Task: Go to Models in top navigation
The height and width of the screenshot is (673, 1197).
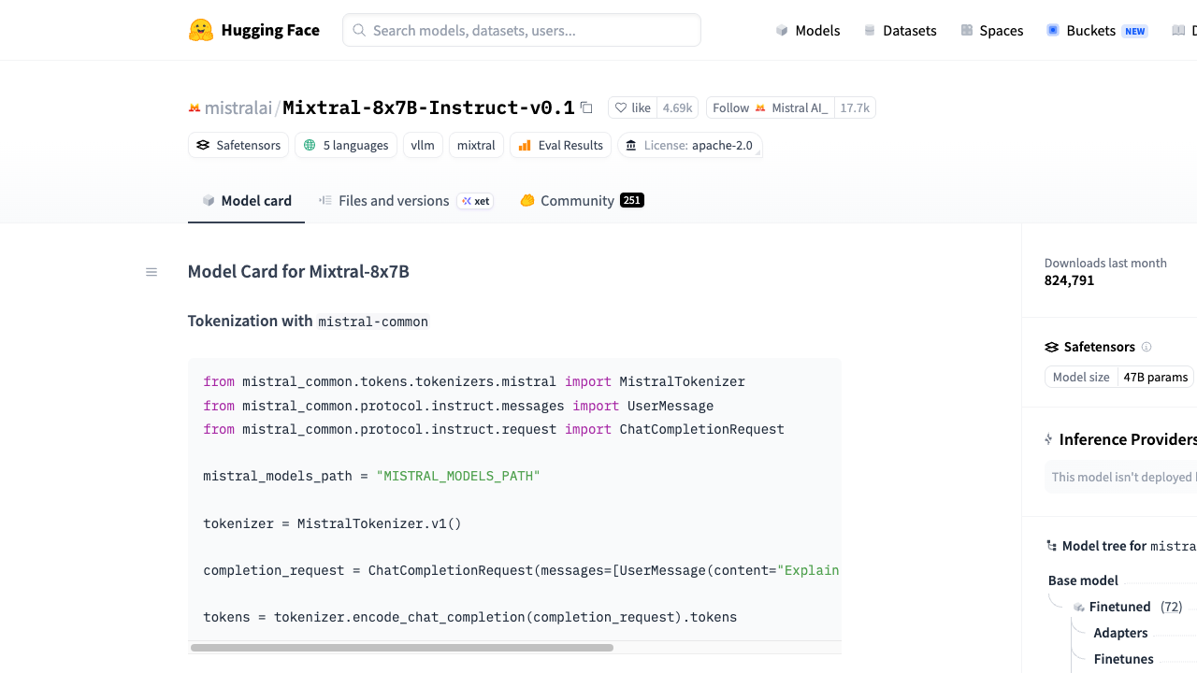Action: [x=808, y=31]
